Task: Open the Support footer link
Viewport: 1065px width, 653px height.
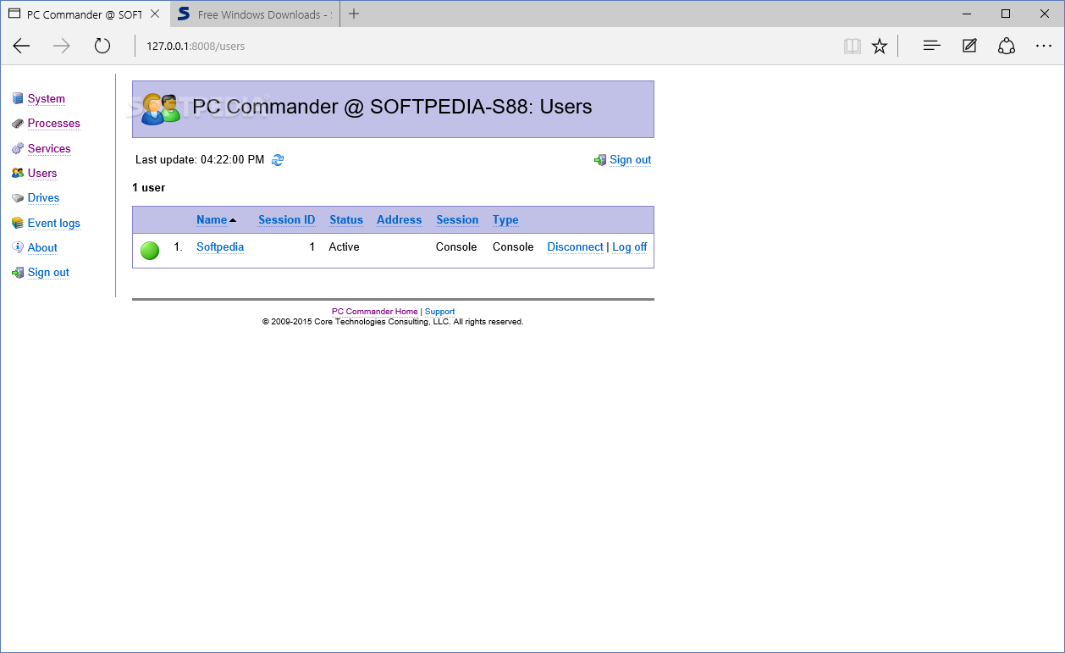Action: point(439,312)
